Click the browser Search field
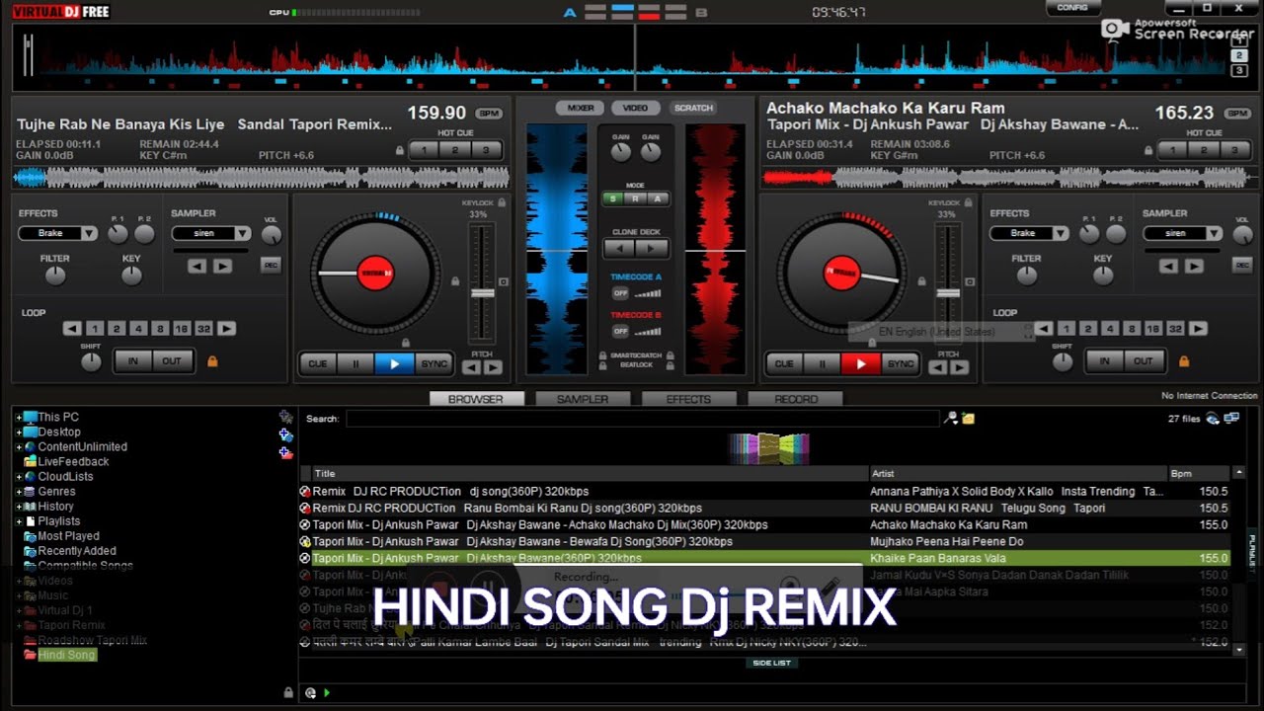The image size is (1264, 711). [x=642, y=419]
